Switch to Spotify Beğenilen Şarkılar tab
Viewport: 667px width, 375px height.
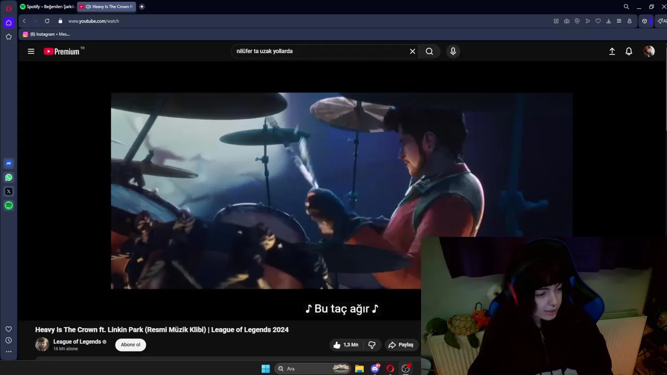tap(47, 7)
